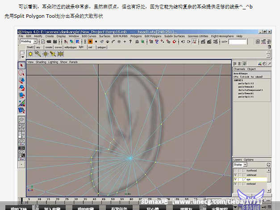
Task: Toggle visibility box of eye layer
Action: point(235,179)
